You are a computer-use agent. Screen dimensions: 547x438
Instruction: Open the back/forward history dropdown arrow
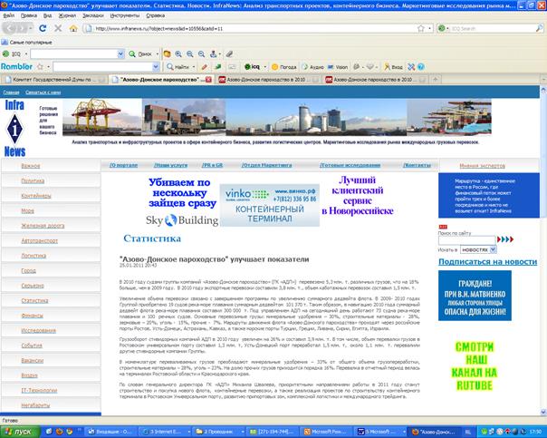[x=31, y=28]
